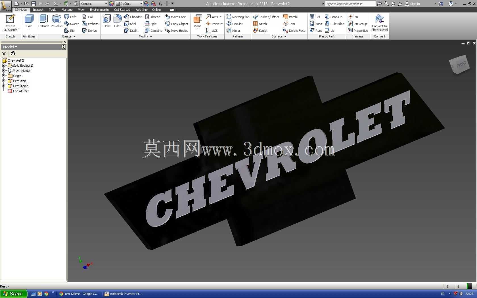Open the Thicken/Offset tool
The height and width of the screenshot is (298, 477).
(x=266, y=17)
